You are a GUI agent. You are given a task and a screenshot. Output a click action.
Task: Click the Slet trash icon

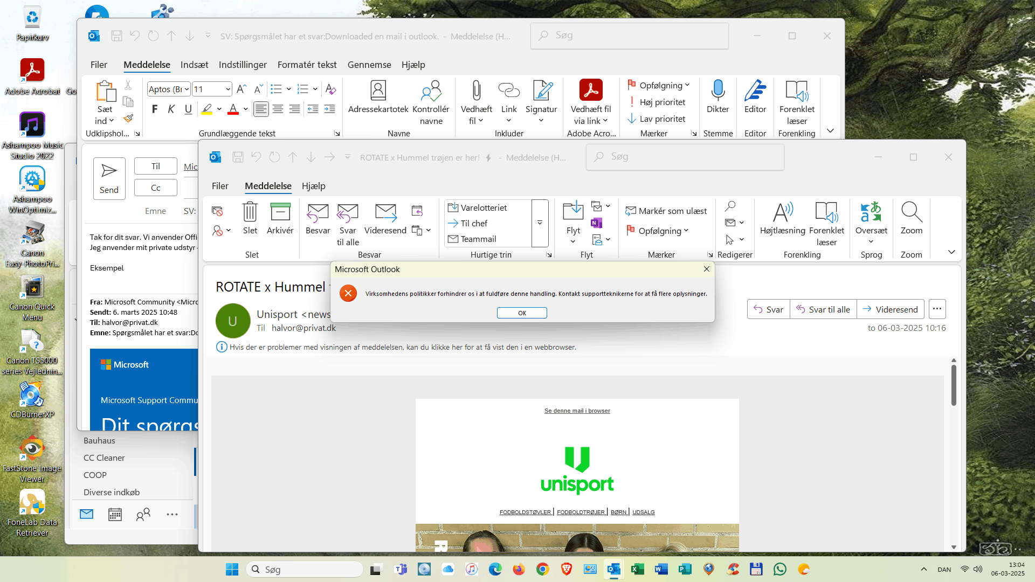[250, 212]
